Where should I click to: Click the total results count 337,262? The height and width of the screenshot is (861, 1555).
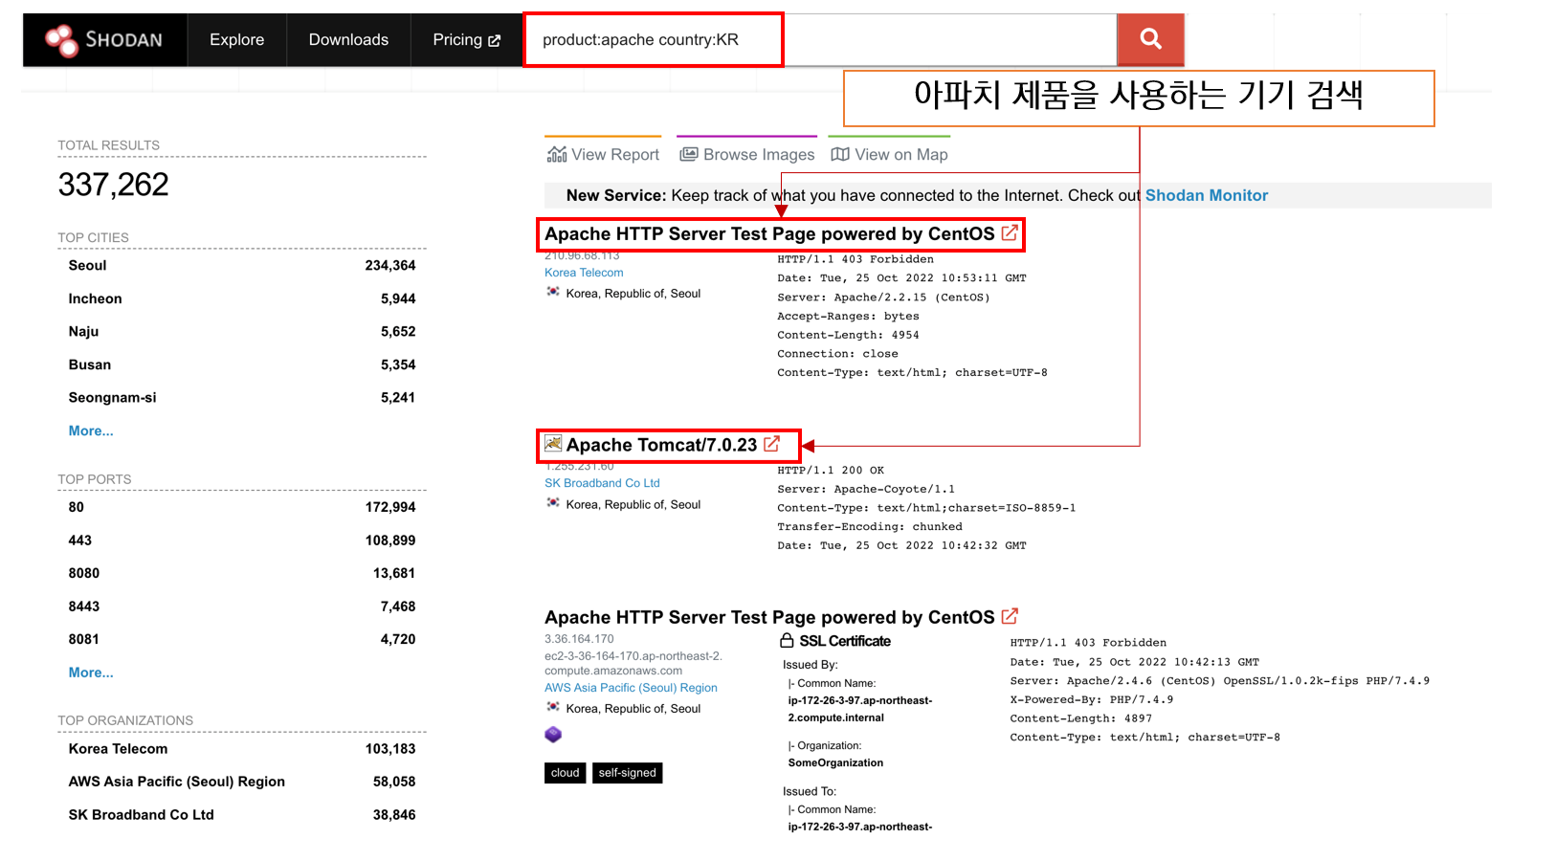(113, 185)
